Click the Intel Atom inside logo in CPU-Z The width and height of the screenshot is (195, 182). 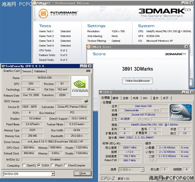[181, 112]
